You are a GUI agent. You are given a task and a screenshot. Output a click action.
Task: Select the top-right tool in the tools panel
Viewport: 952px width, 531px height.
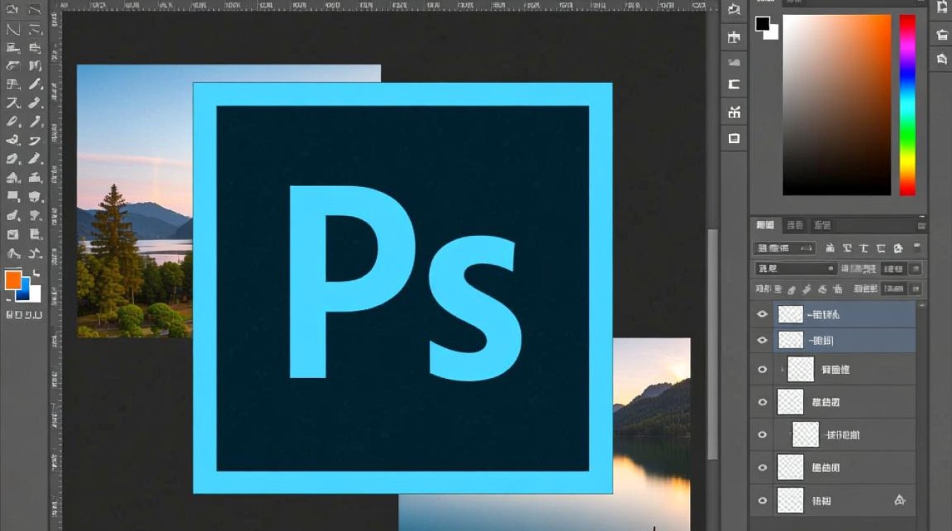pos(35,11)
